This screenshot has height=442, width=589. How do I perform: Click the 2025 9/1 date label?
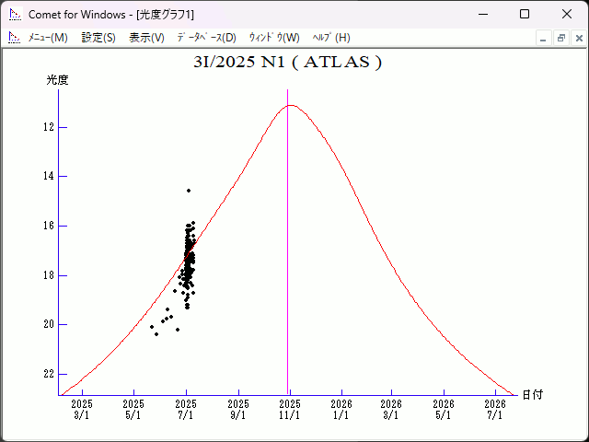pos(238,410)
